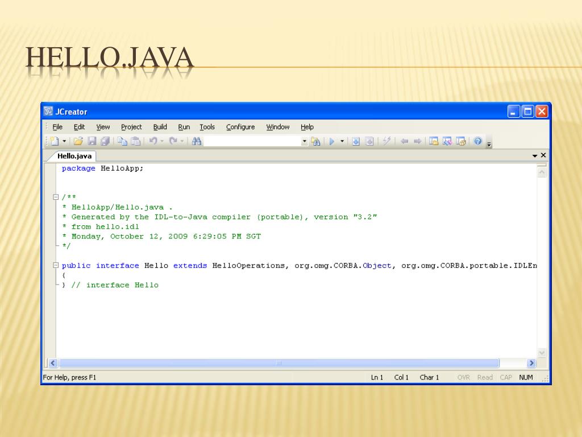Click the Undo arrow icon
The width and height of the screenshot is (582, 437).
[x=153, y=141]
